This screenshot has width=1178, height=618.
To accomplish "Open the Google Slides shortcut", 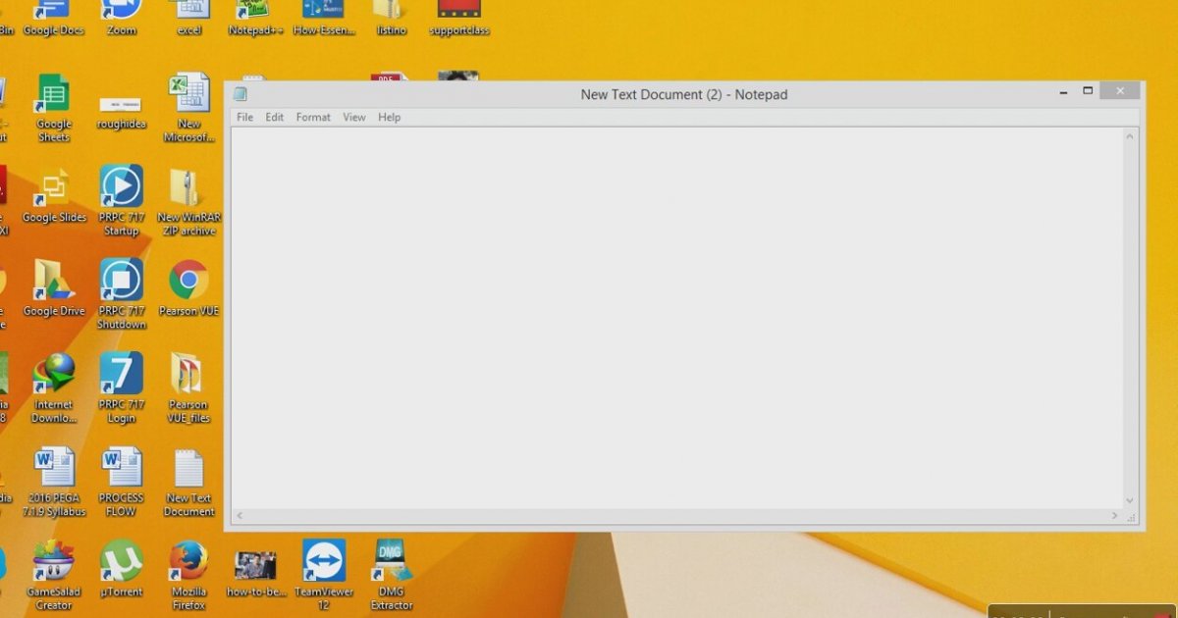I will [x=54, y=194].
